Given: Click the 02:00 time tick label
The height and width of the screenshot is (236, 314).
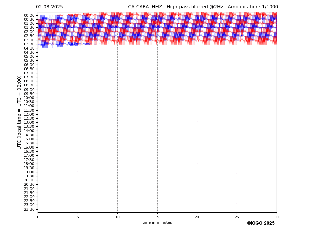Looking at the screenshot, I should (x=29, y=32).
